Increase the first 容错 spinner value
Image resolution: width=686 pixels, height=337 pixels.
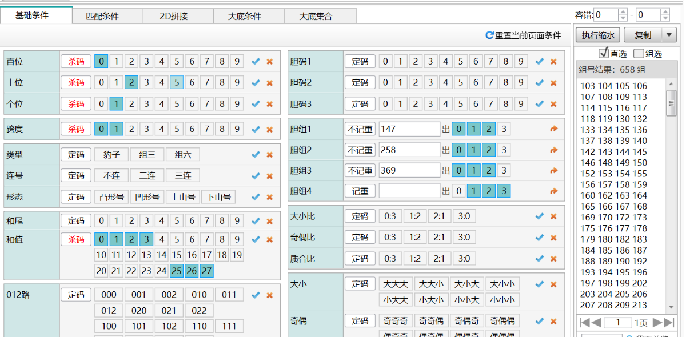623,11
